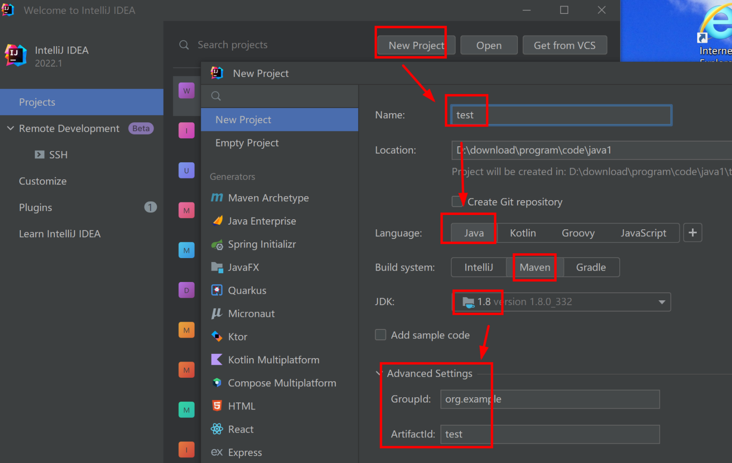Collapse Remote Development tree node
The height and width of the screenshot is (463, 732).
pyautogui.click(x=10, y=128)
